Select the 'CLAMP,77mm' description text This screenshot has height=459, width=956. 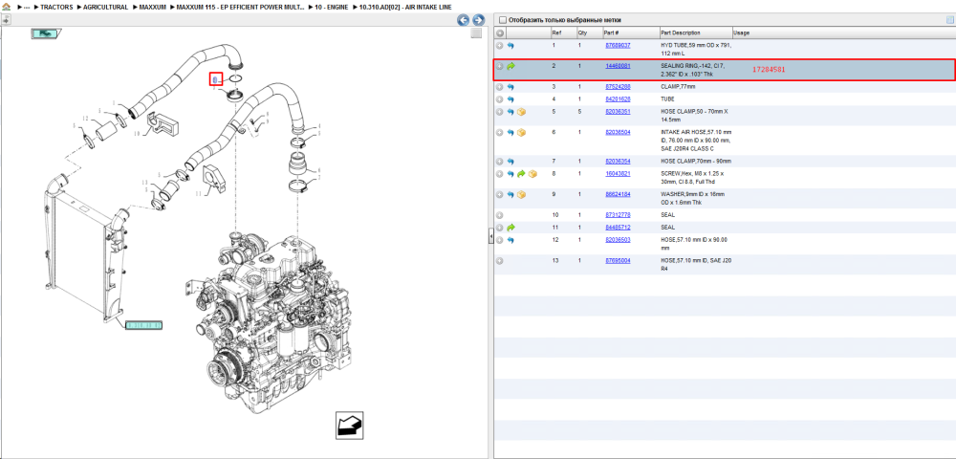(x=677, y=87)
